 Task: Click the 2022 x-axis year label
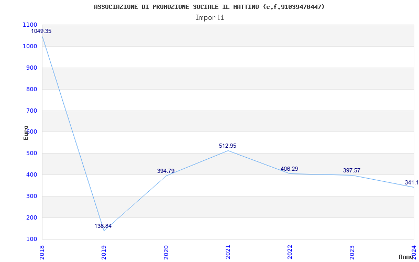tap(290, 251)
